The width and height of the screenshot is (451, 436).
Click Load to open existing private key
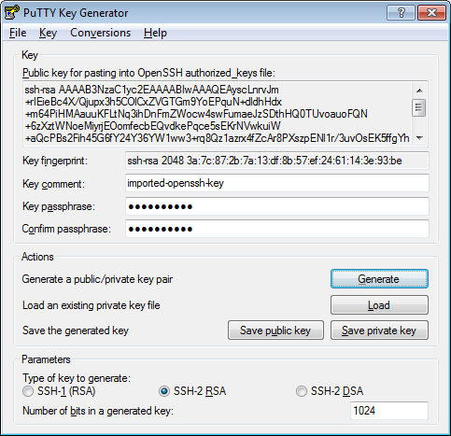pyautogui.click(x=379, y=305)
